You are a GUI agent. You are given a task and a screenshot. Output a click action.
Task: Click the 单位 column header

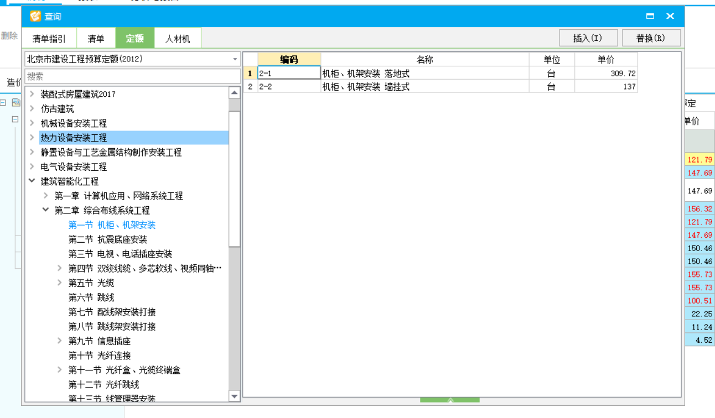click(552, 60)
